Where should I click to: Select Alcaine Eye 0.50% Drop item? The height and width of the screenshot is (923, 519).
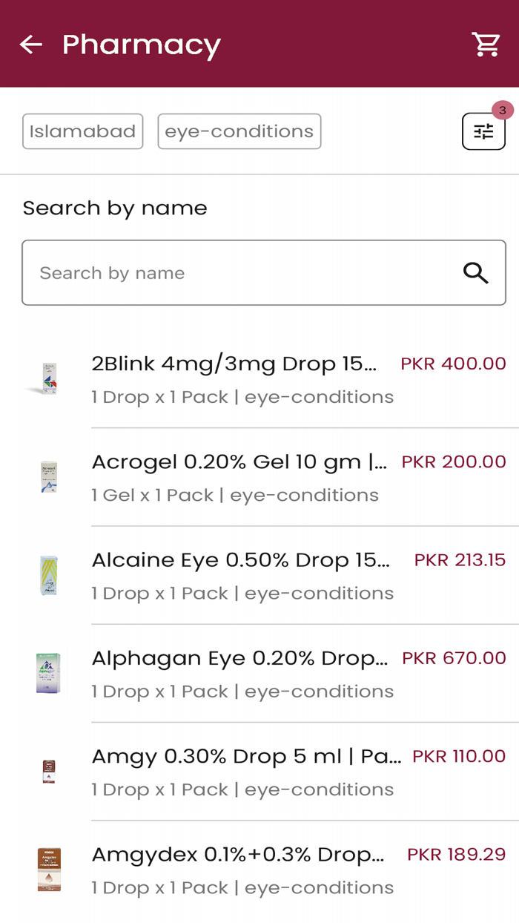[x=240, y=560]
